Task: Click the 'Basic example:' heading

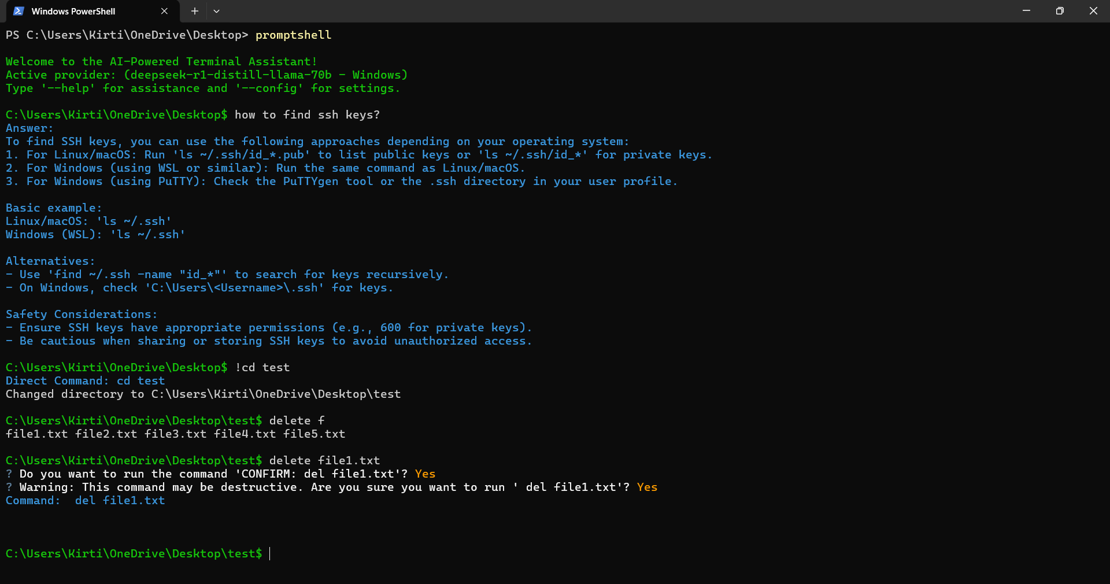Action: tap(54, 208)
